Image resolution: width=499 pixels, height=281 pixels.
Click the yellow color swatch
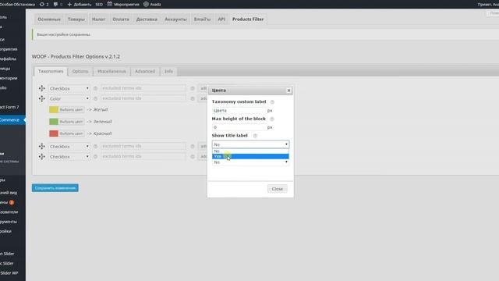(x=54, y=109)
